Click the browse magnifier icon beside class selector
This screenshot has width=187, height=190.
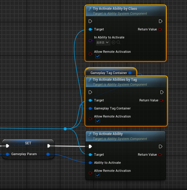(x=119, y=43)
